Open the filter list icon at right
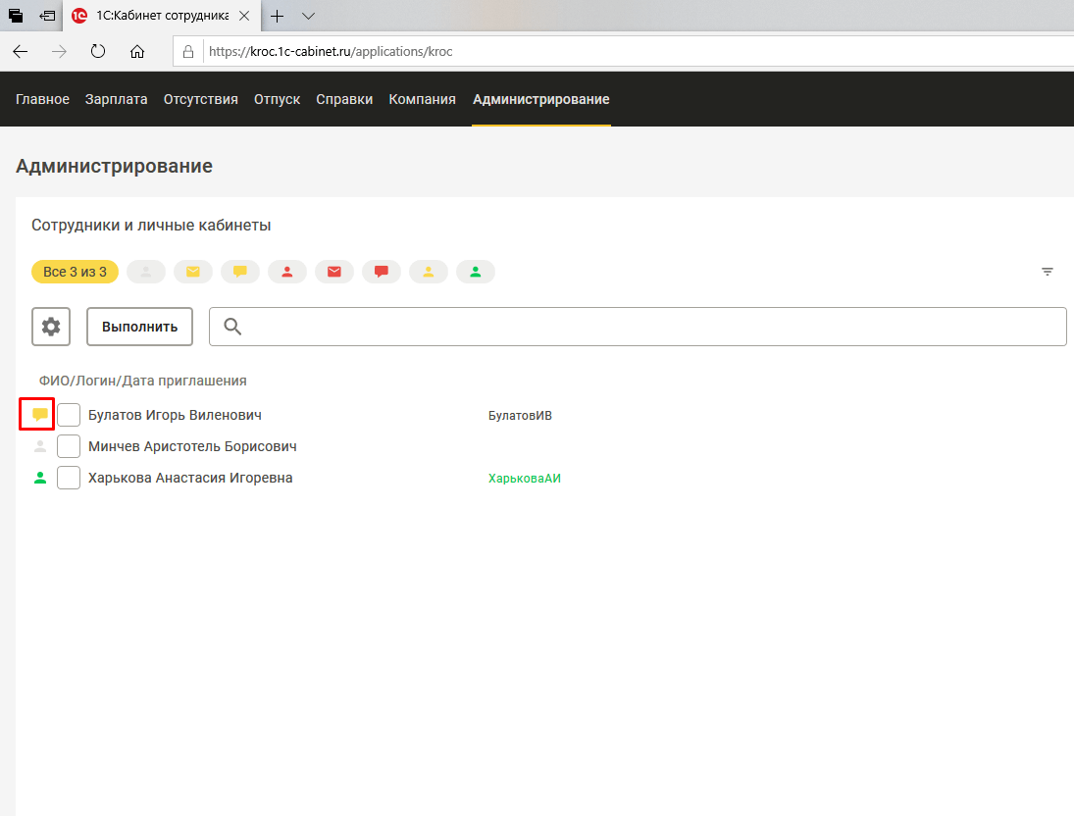Image resolution: width=1074 pixels, height=816 pixels. coord(1048,272)
